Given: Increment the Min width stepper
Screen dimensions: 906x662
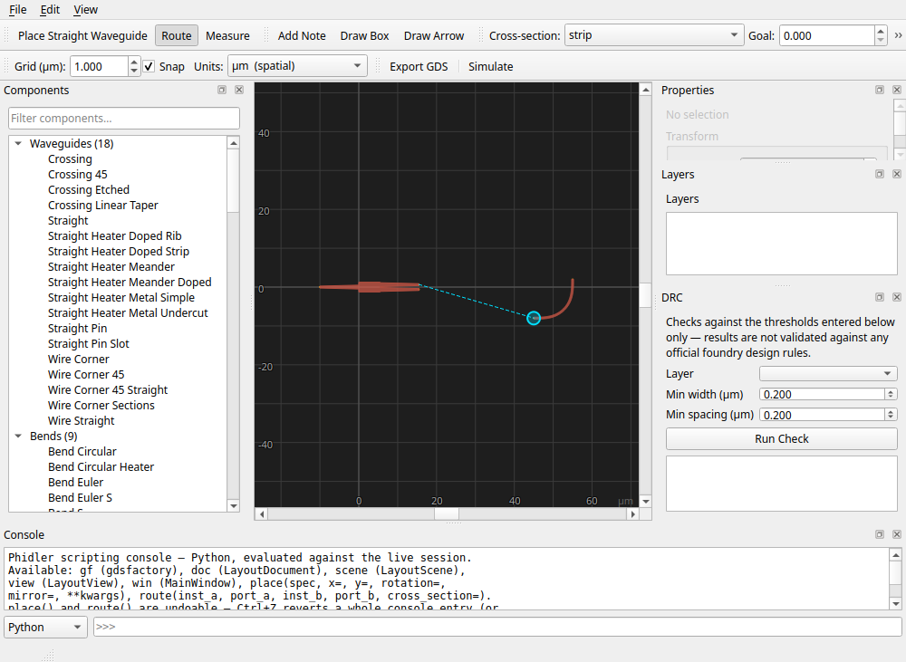Looking at the screenshot, I should (891, 391).
